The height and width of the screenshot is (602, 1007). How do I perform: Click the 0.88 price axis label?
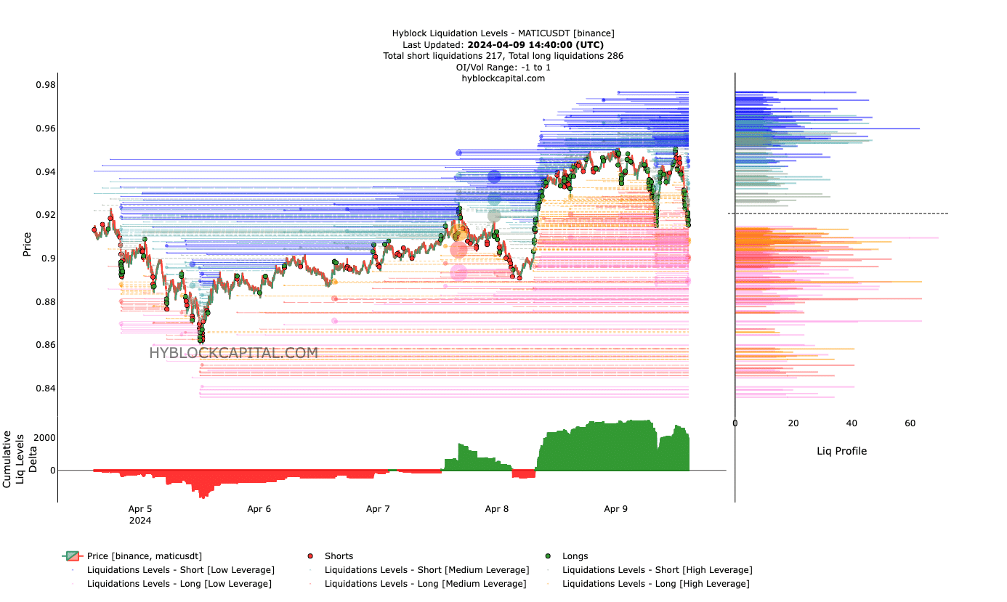click(x=45, y=302)
